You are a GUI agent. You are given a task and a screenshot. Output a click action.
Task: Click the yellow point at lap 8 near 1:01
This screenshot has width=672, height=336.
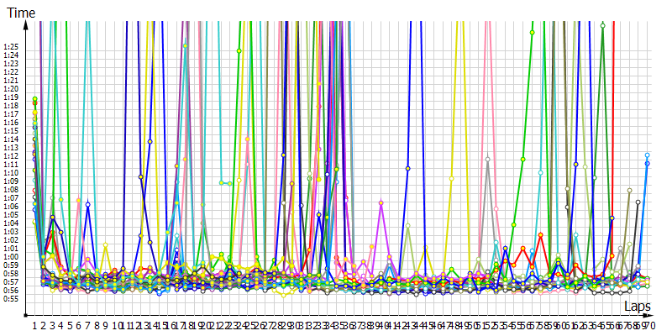(x=106, y=245)
